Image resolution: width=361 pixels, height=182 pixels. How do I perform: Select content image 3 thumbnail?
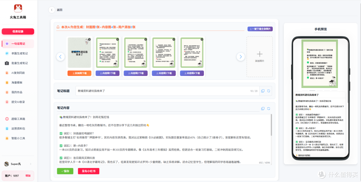pyautogui.click(x=164, y=53)
